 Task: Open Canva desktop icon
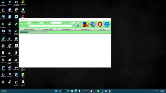click(16, 75)
